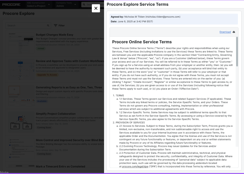Viewport: 244px width, 174px height.
Task: Click the Upgrade To Access badge
Action: point(47,75)
